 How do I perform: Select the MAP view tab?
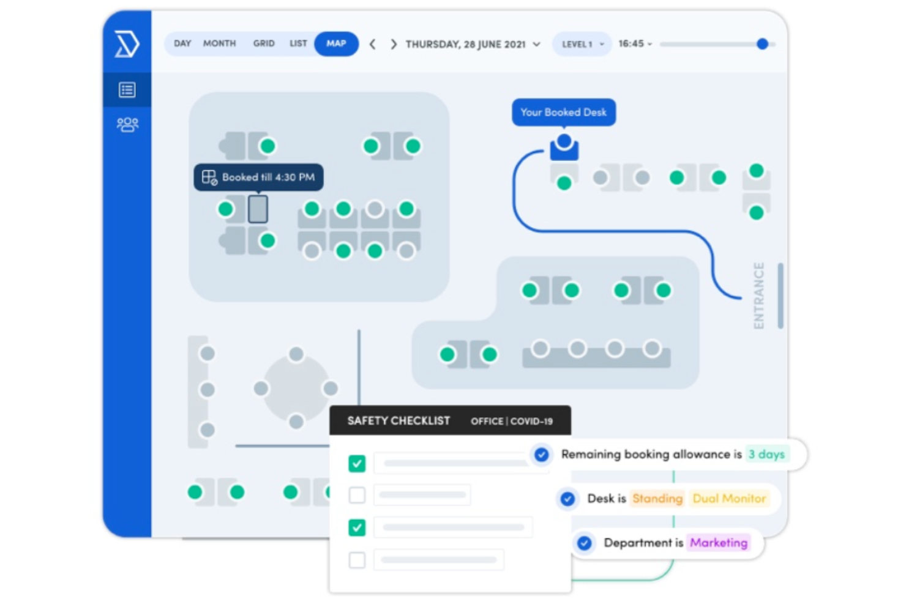(336, 43)
